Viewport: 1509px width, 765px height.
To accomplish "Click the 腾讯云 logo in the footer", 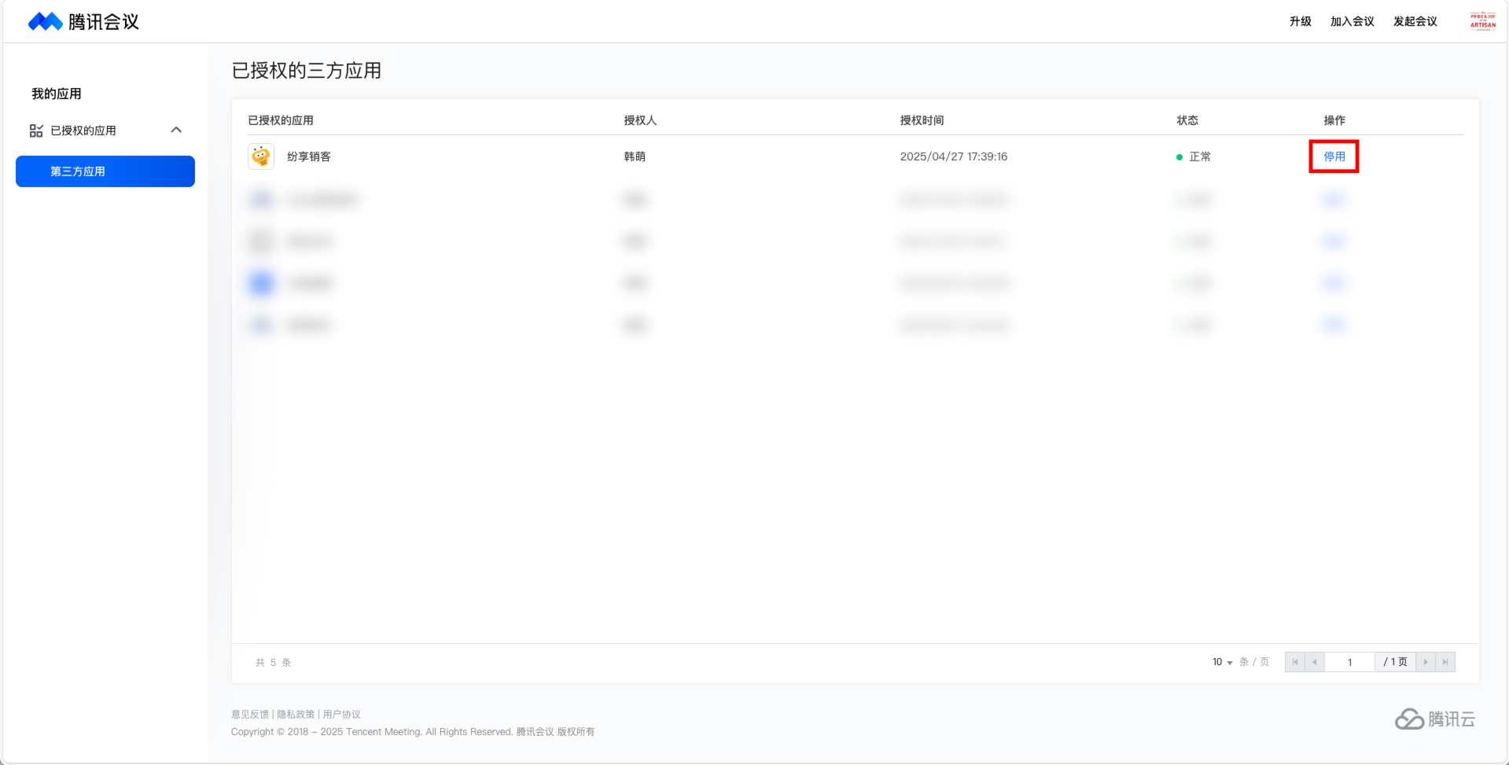I will tap(1435, 719).
